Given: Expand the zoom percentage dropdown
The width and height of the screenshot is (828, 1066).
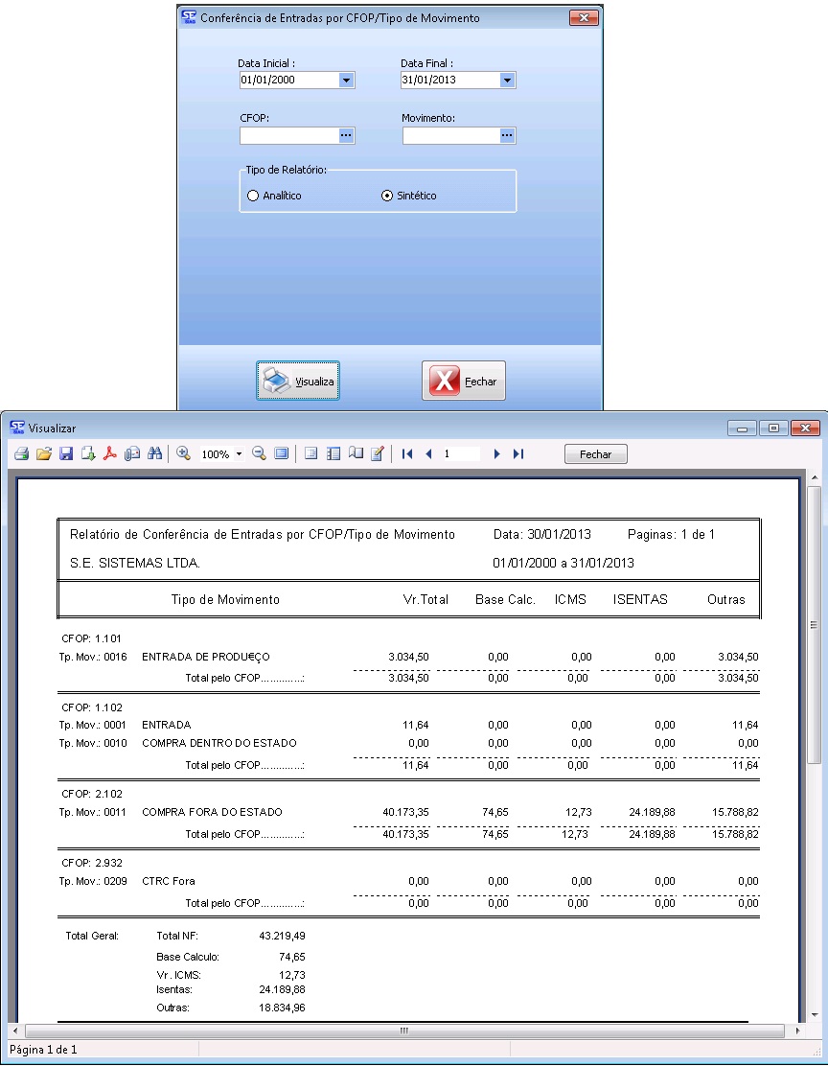Looking at the screenshot, I should (239, 454).
